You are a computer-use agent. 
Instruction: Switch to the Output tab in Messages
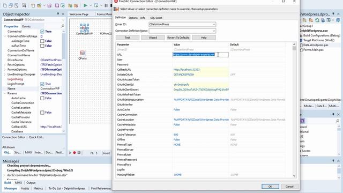tap(31, 183)
